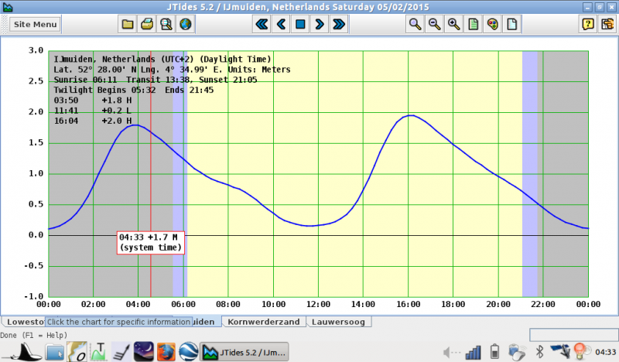Jump back with double left arrow

262,24
